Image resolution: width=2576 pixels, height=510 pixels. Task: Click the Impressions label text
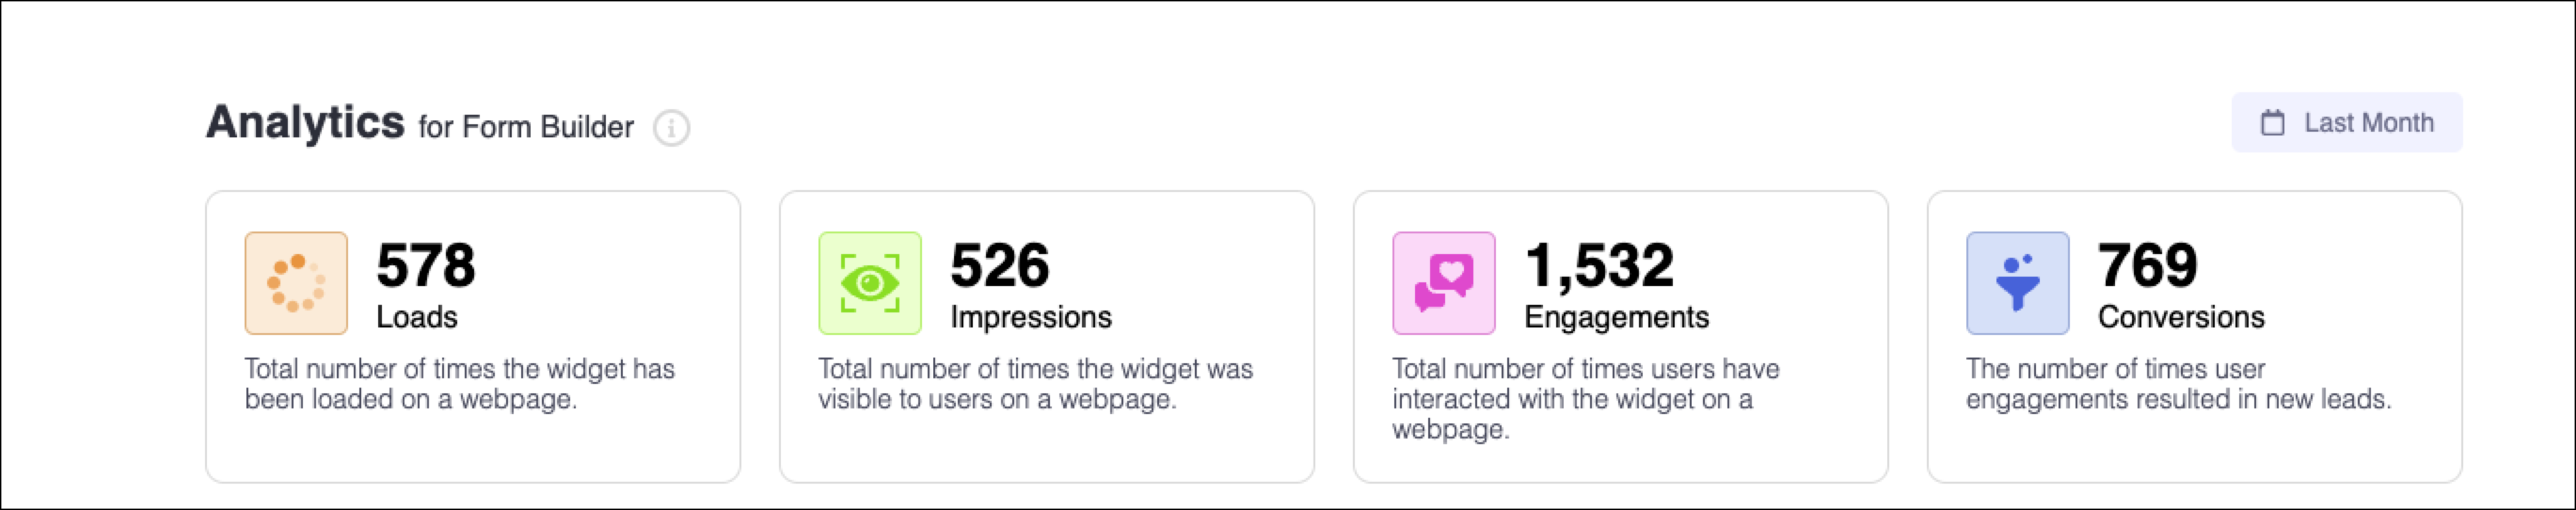coord(1031,317)
